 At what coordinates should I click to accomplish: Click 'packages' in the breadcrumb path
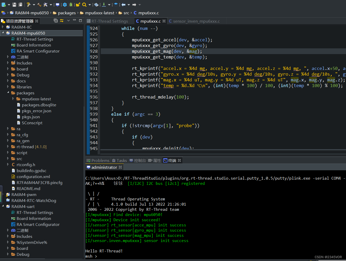click(x=67, y=13)
